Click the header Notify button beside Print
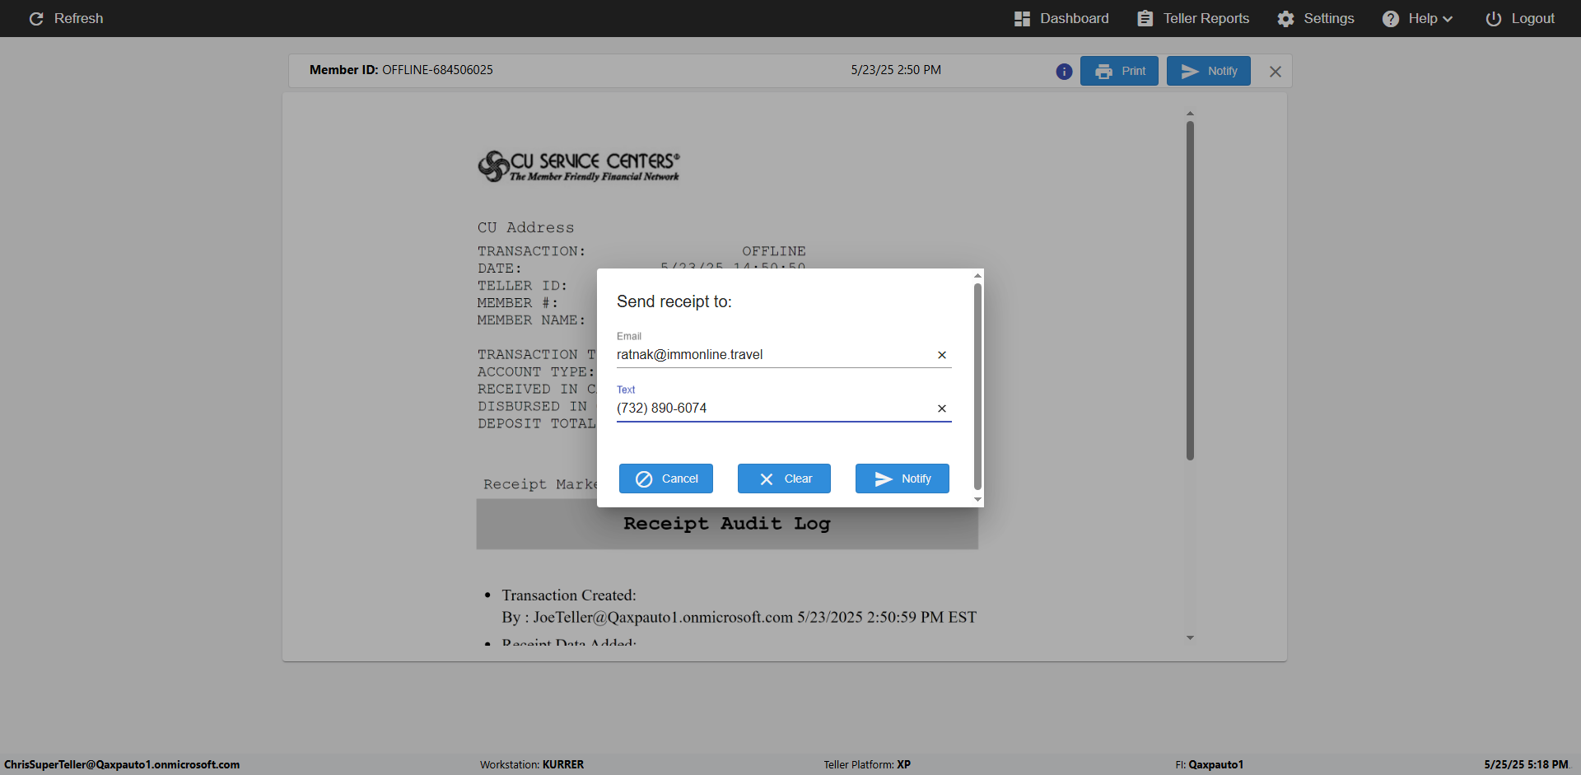 [x=1209, y=71]
